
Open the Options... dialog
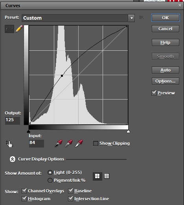pos(166,81)
